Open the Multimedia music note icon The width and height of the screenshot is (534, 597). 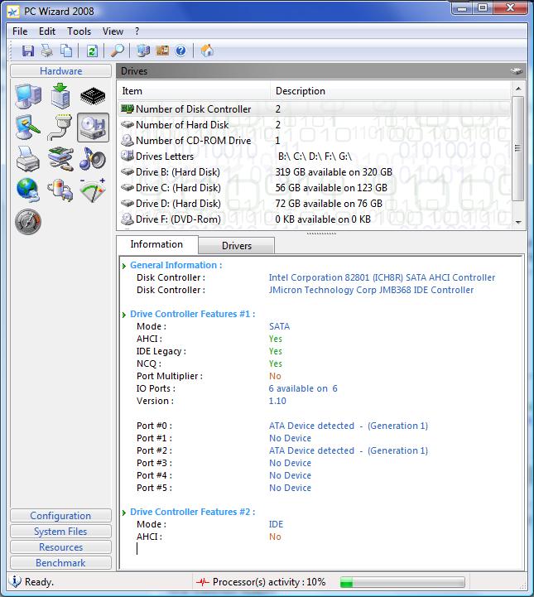click(x=93, y=158)
